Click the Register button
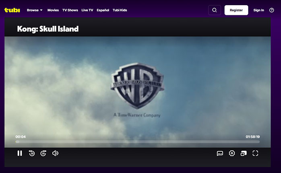Screen dimensions: 281x173 236,10
